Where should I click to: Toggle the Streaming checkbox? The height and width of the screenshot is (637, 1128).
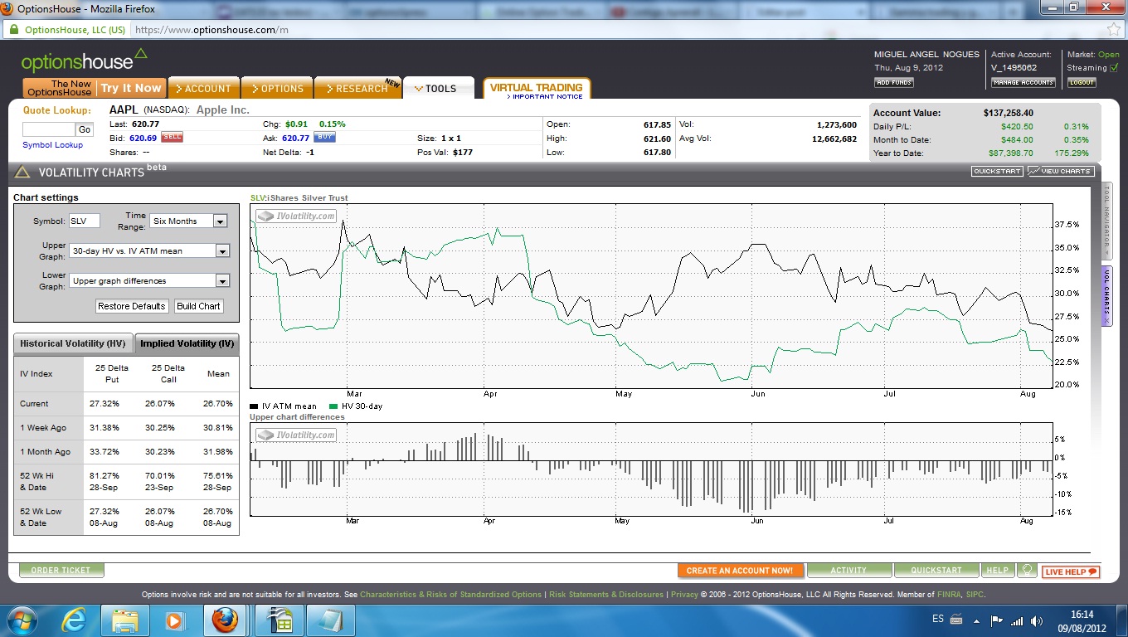1114,68
